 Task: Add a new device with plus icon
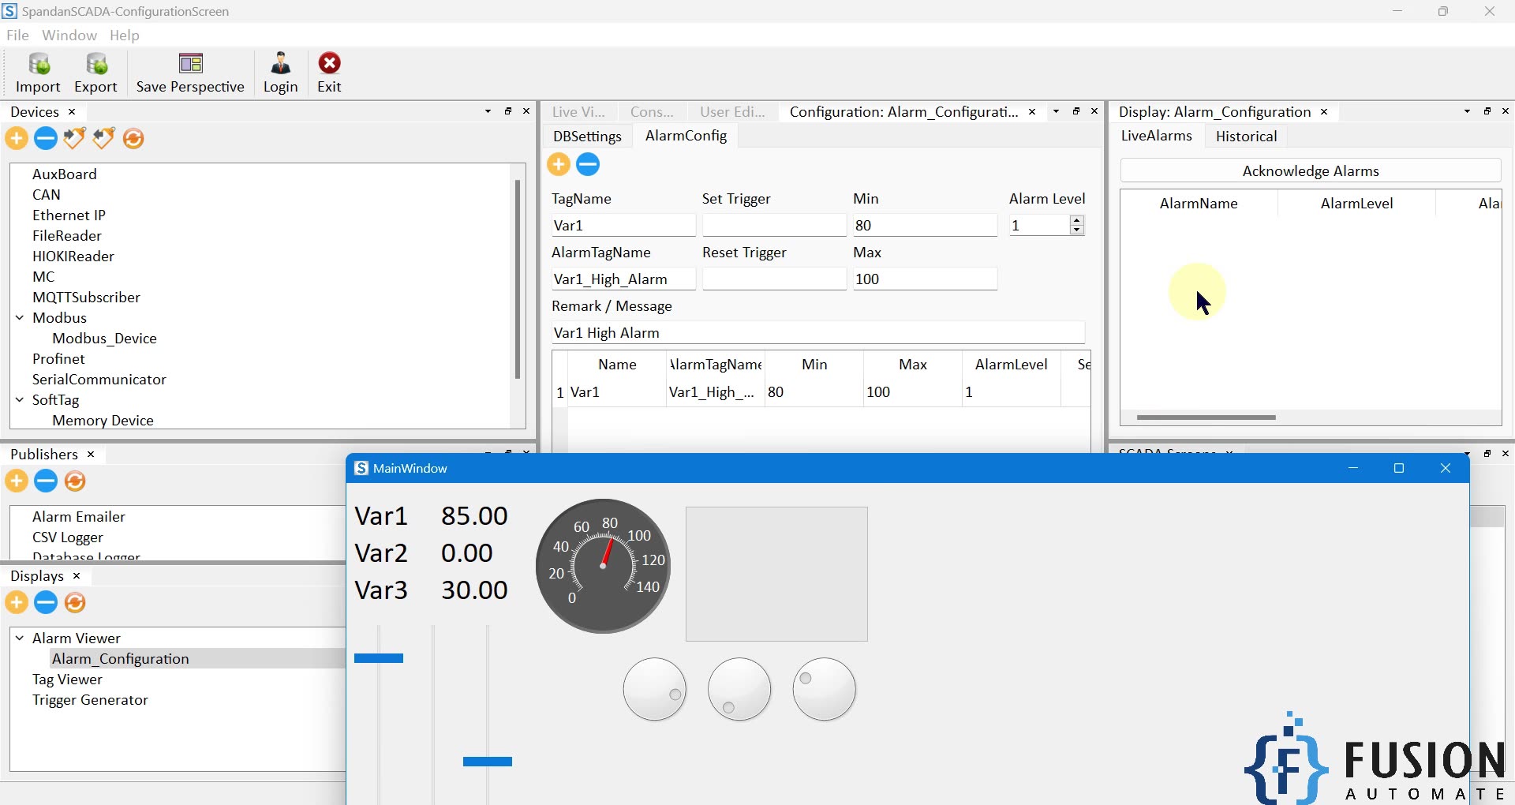click(x=17, y=139)
